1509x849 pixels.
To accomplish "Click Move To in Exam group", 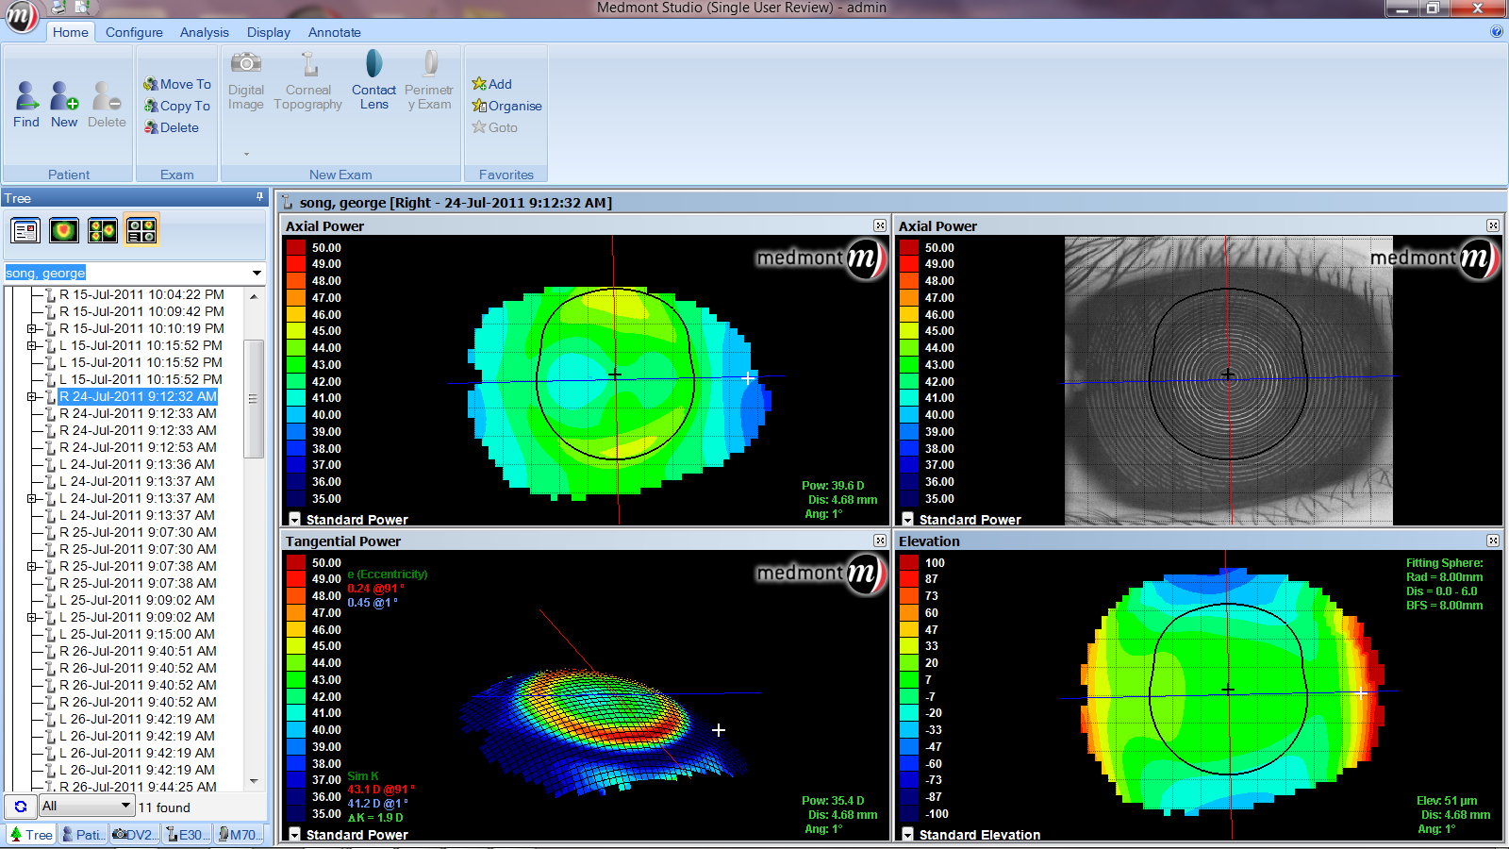I will click(177, 84).
